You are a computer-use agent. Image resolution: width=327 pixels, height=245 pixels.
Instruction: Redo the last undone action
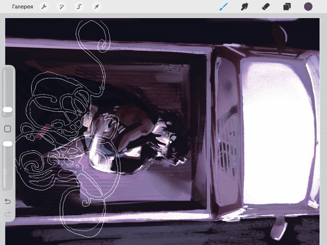click(8, 214)
